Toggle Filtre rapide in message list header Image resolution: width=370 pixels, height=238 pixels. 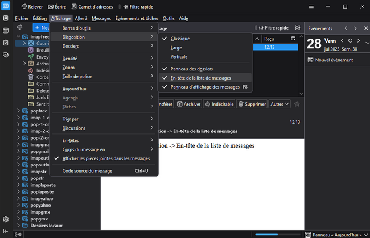273,28
